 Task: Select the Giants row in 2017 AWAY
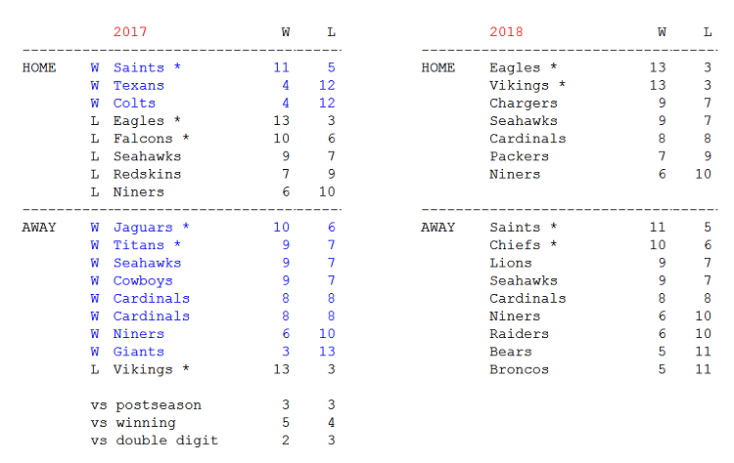[213, 352]
